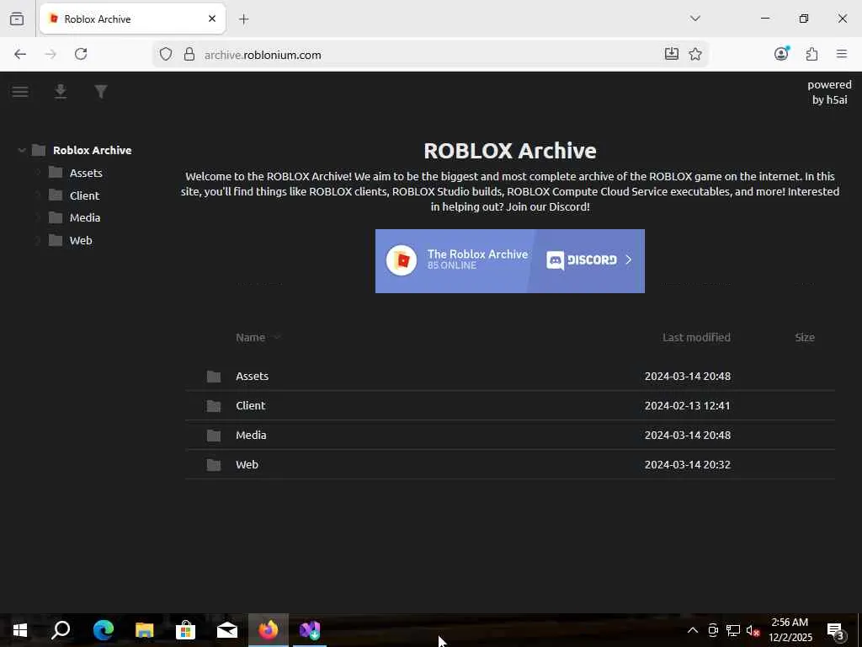Click the ROBLOX Archive page heading
This screenshot has height=647, width=862.
click(x=509, y=151)
